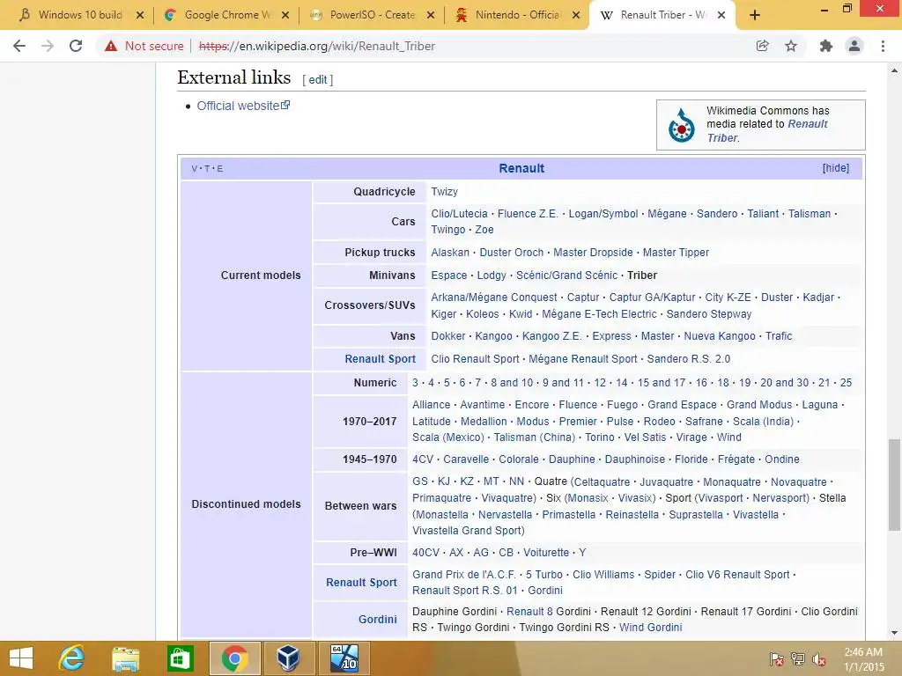
Task: Open the Espace minivan link
Action: [448, 276]
